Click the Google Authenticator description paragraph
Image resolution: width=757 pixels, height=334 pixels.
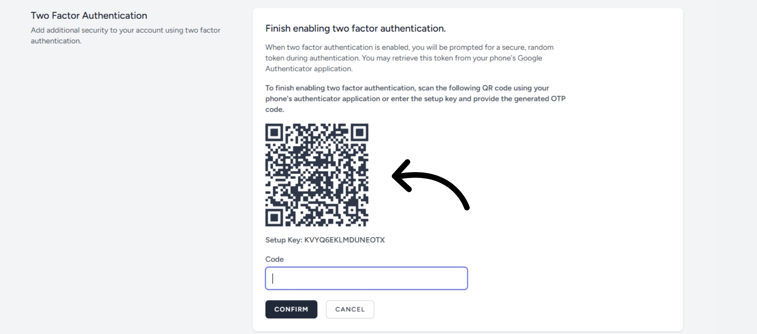coord(409,58)
